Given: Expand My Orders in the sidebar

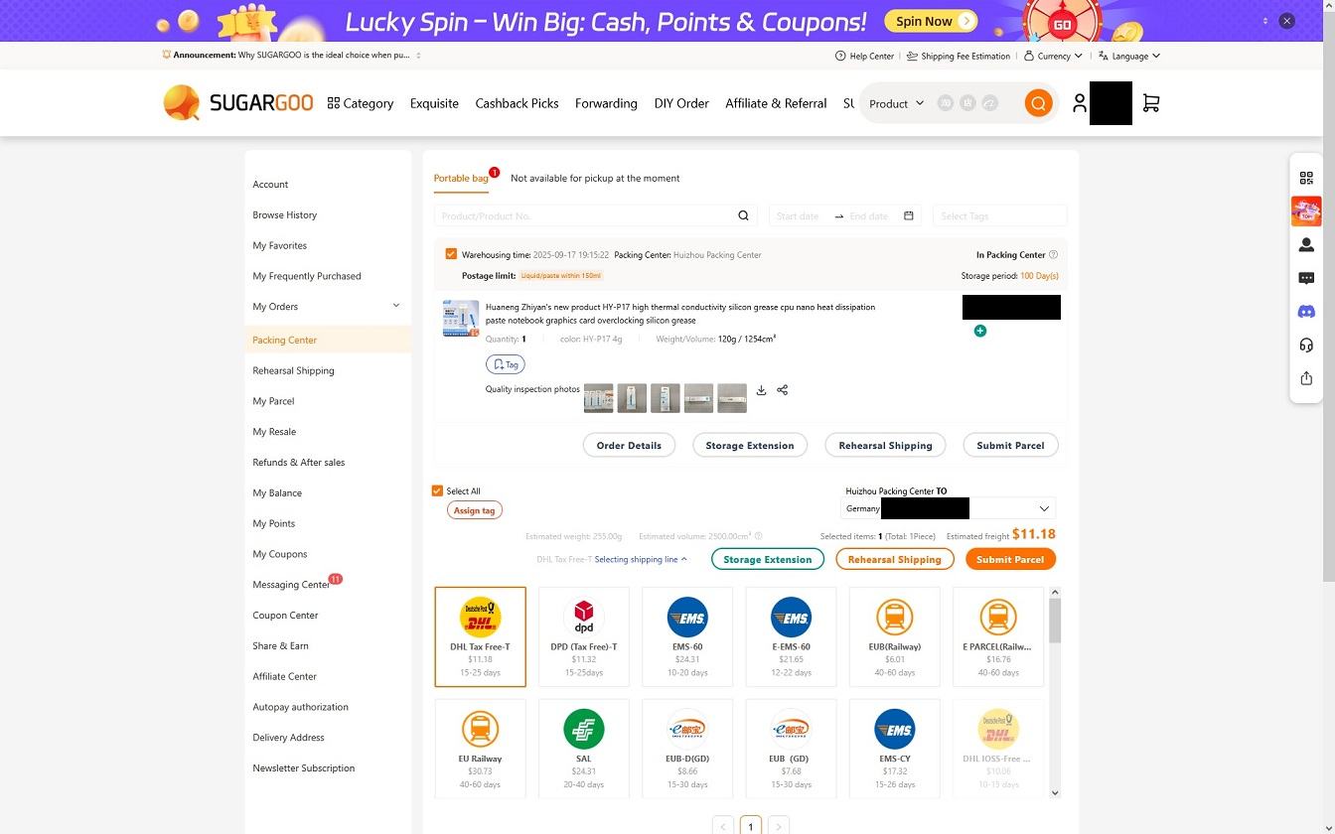Looking at the screenshot, I should click(395, 306).
